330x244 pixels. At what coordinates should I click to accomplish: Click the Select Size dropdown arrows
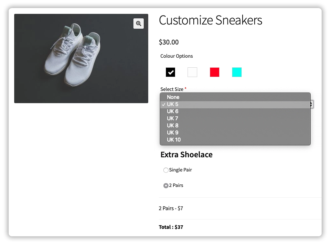tap(312, 104)
